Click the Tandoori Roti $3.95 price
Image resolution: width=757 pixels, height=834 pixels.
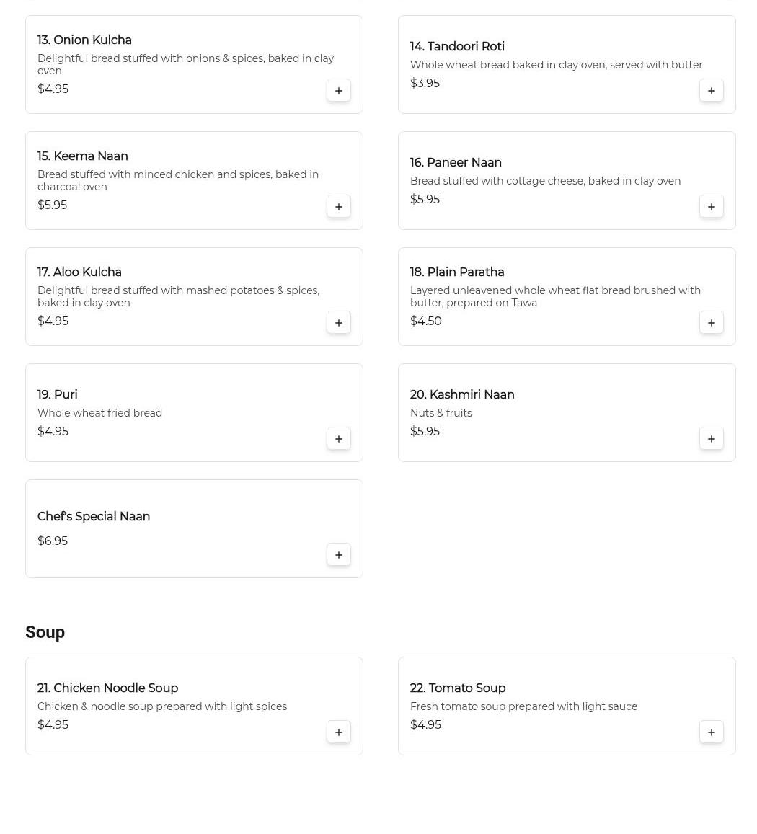[x=425, y=84]
